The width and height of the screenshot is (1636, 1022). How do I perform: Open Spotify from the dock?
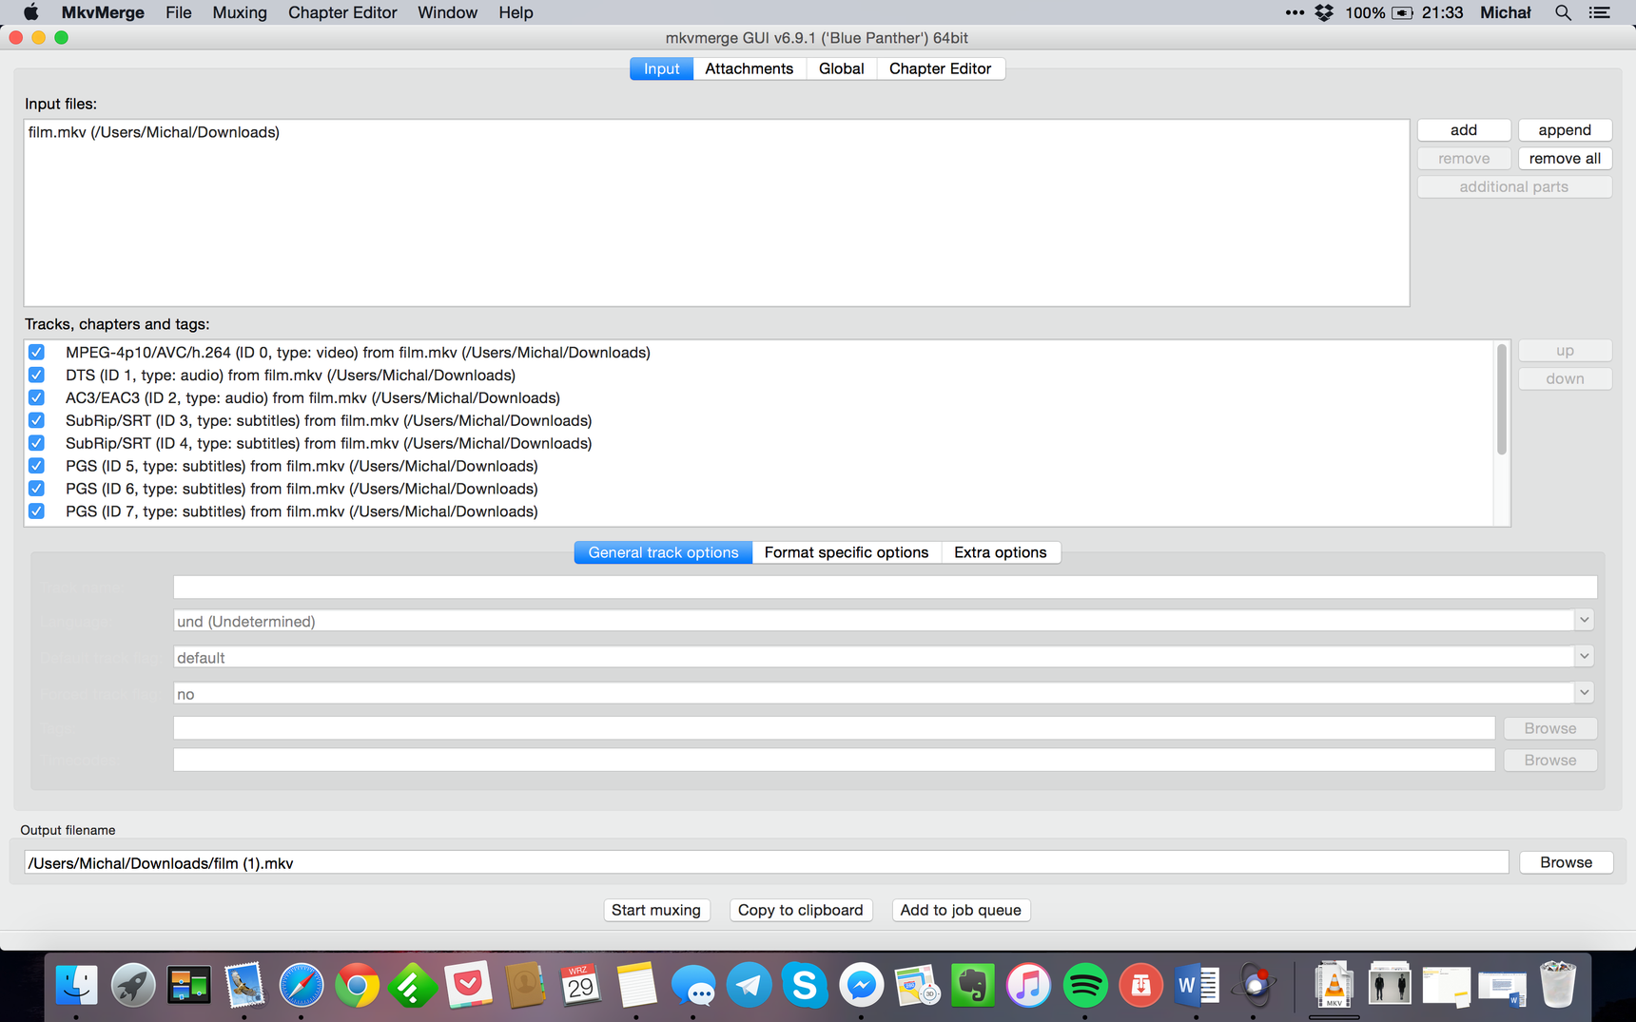pos(1084,986)
